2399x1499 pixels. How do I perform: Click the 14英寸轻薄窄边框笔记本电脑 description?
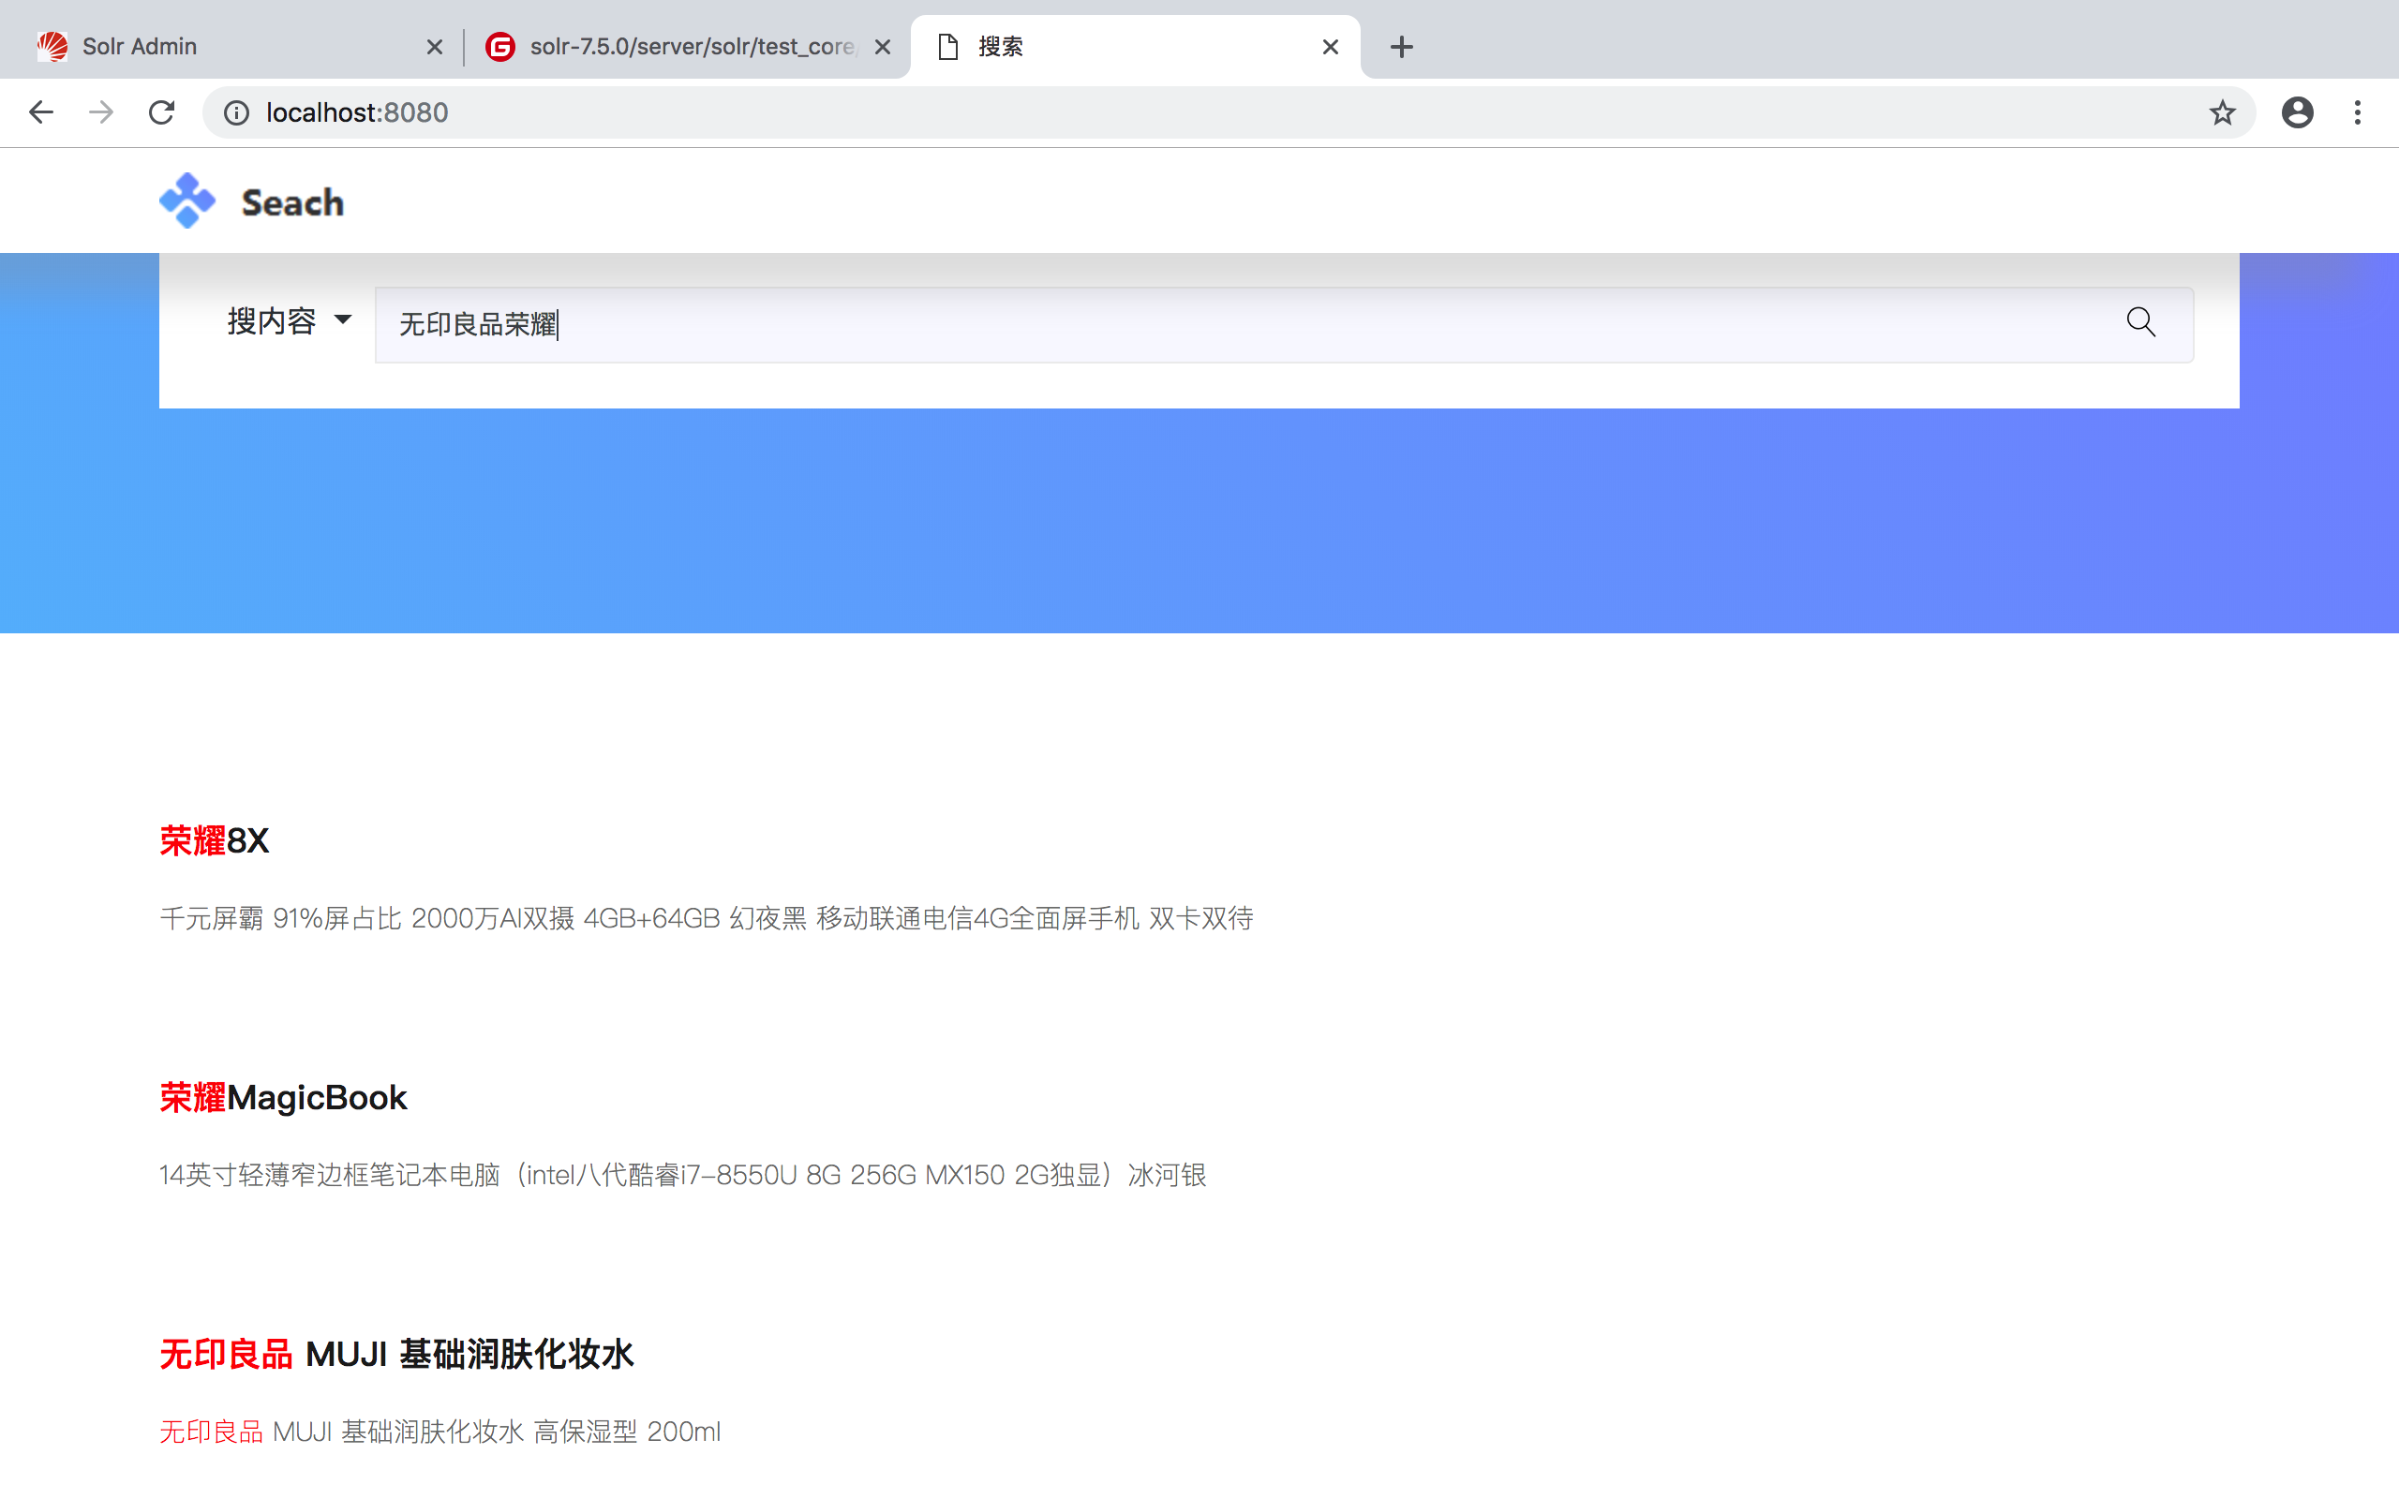point(683,1175)
